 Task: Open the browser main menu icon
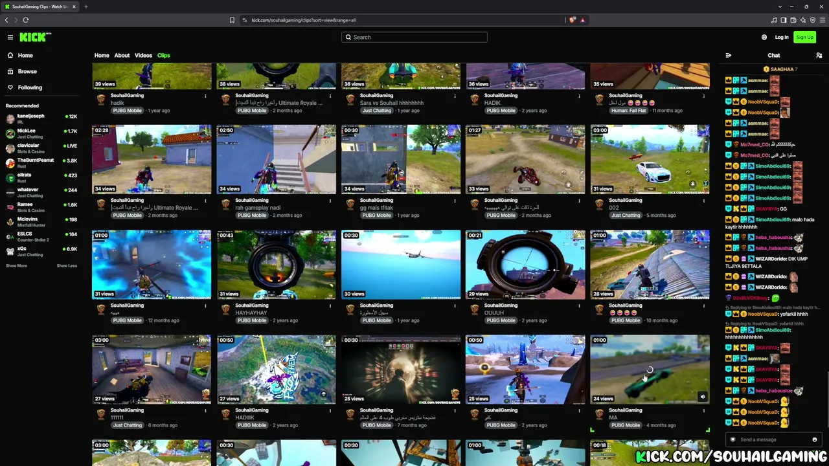823,20
